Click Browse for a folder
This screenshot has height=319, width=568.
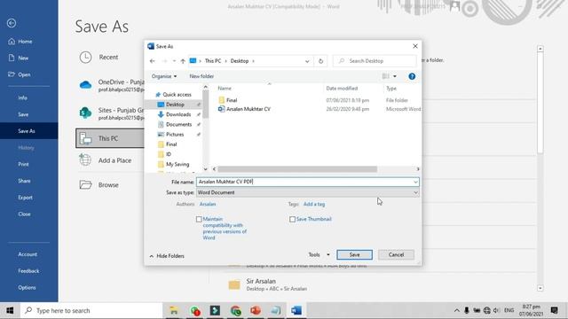(x=108, y=185)
